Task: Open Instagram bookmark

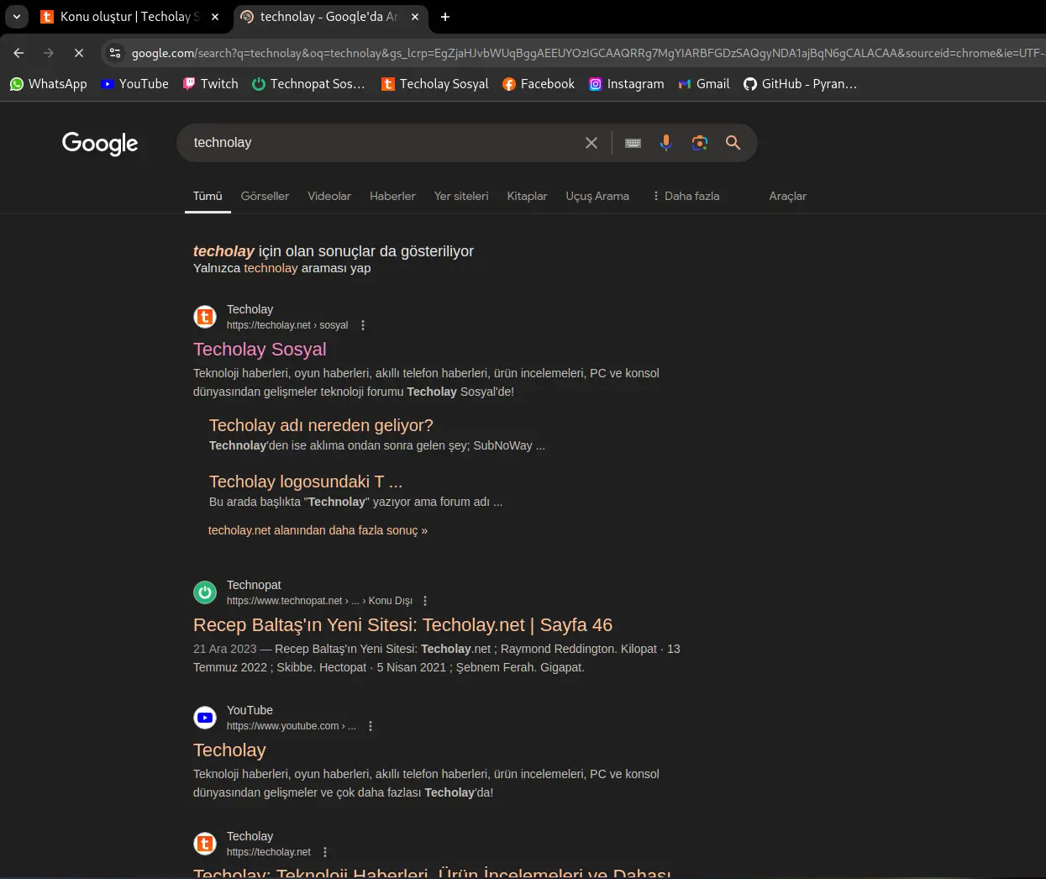Action: click(627, 84)
